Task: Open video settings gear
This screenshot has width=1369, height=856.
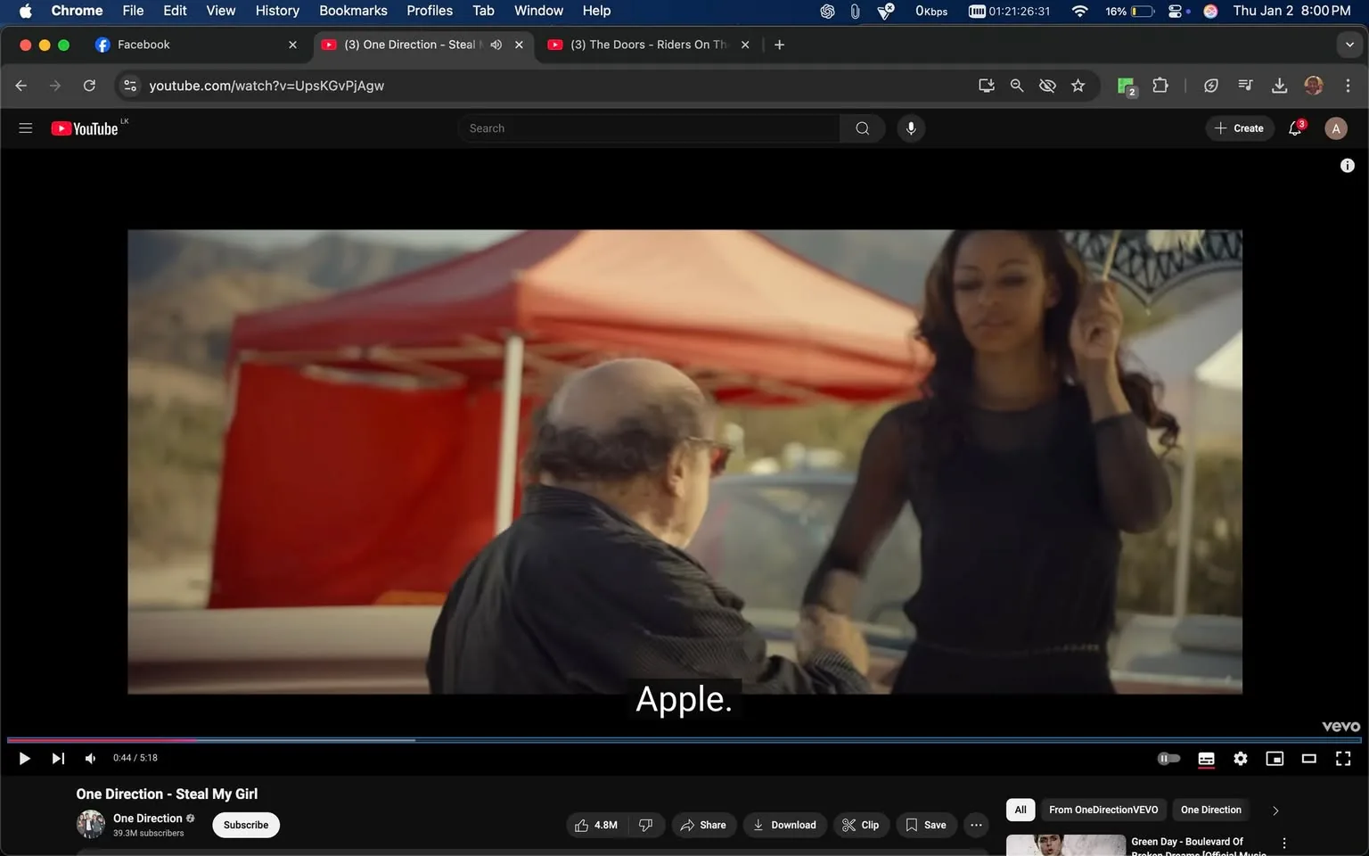Action: [x=1240, y=758]
